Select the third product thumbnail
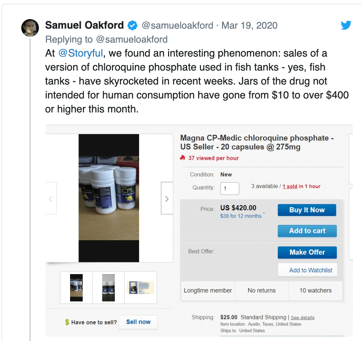Image resolution: width=361 pixels, height=341 pixels. [x=141, y=287]
